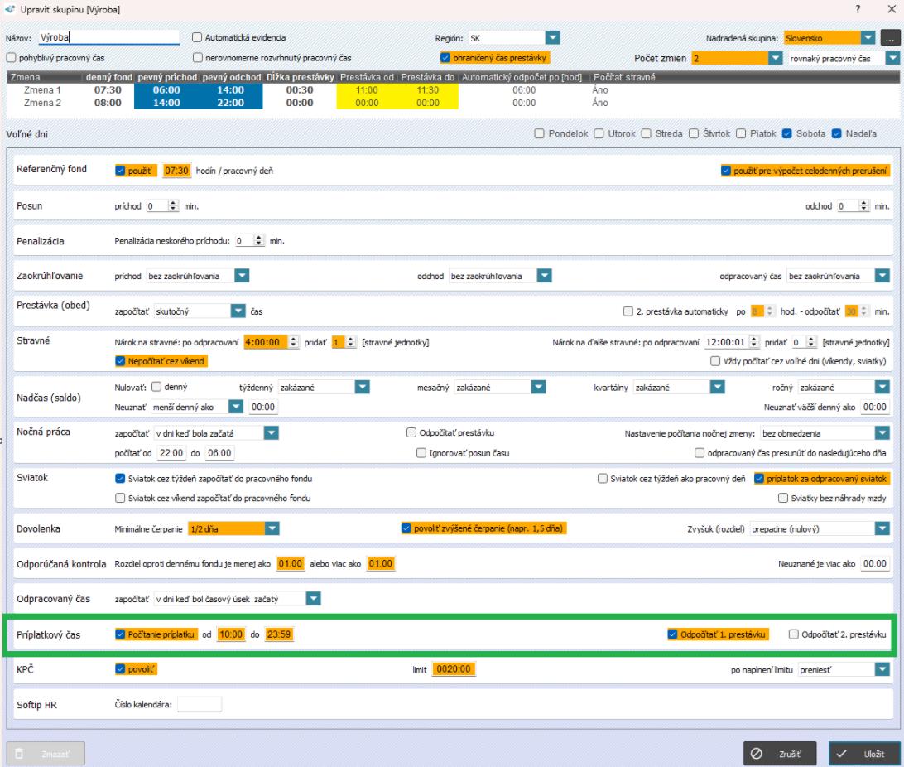Enable Odpočítať 2. prestávku checkbox

(794, 634)
